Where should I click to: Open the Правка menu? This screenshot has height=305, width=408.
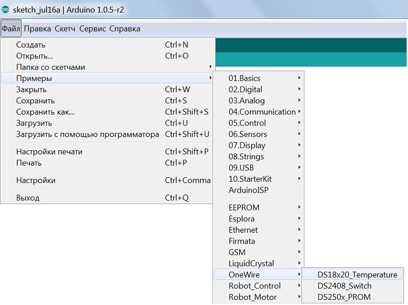[x=37, y=28]
